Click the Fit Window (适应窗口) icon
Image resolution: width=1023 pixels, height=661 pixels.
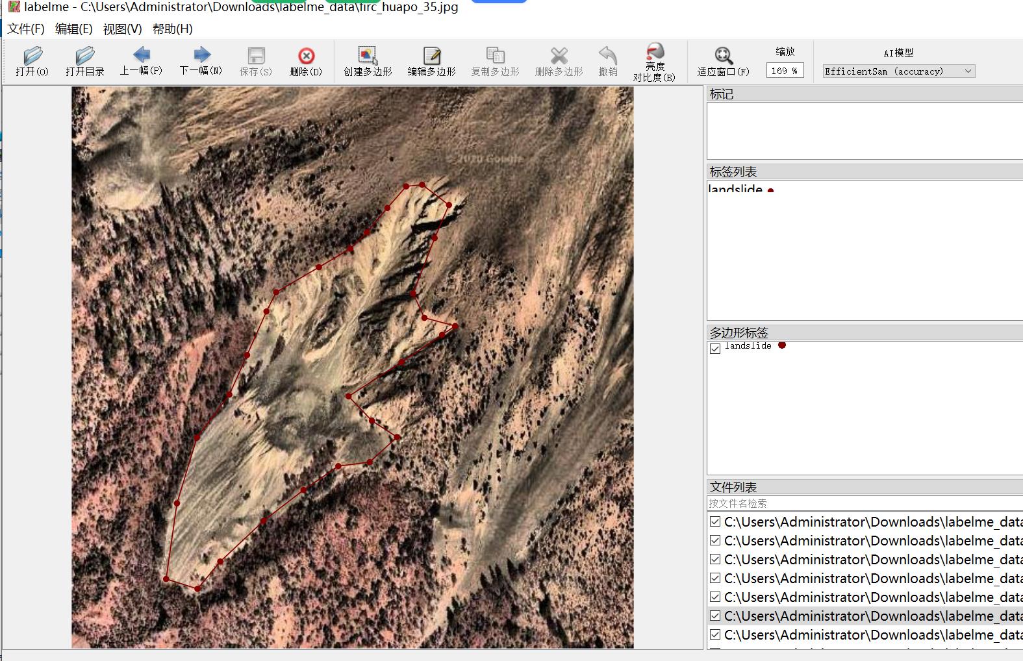723,61
